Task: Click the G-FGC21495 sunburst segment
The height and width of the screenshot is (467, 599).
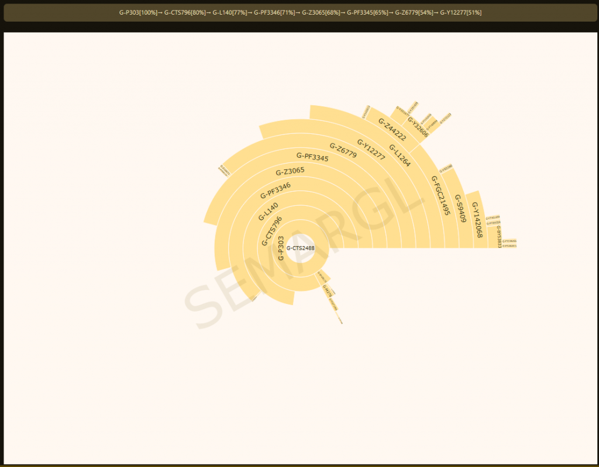Action: [440, 195]
